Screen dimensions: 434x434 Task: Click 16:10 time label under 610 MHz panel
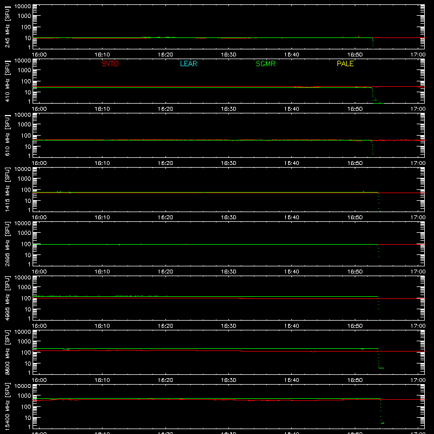pyautogui.click(x=102, y=163)
